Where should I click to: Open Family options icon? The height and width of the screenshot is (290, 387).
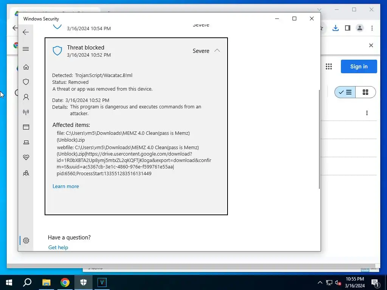click(26, 173)
